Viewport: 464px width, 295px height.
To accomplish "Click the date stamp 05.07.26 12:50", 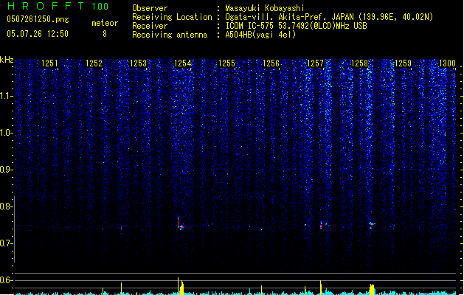I will tap(38, 34).
